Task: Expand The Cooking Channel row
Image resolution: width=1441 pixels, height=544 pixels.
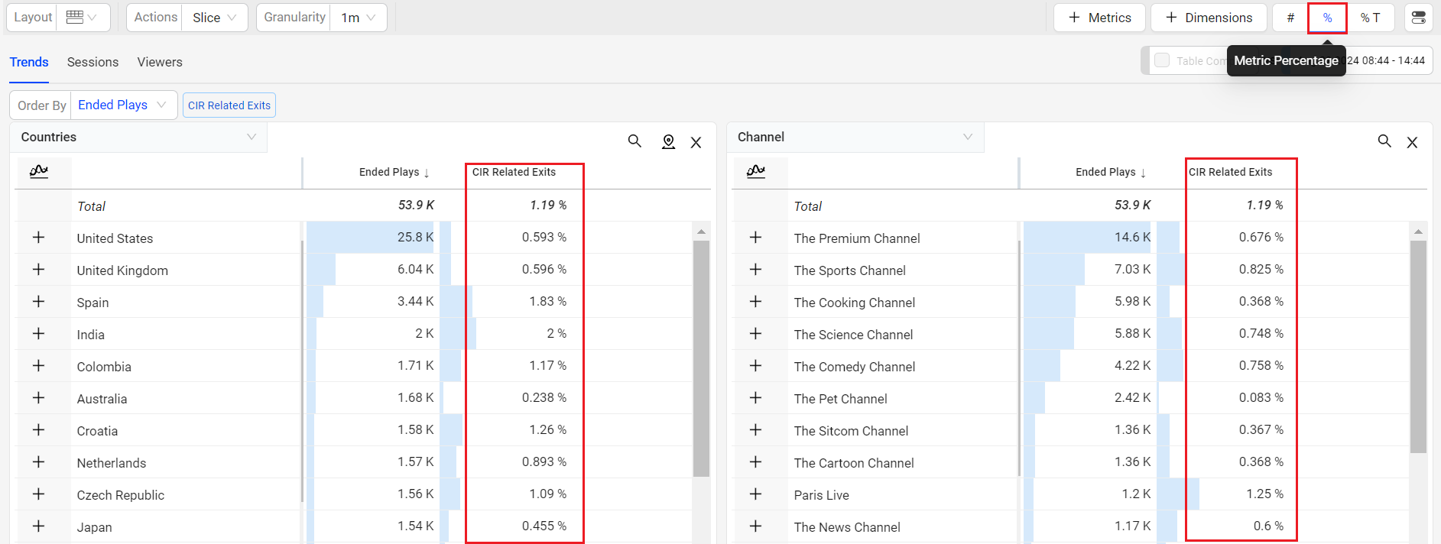Action: pyautogui.click(x=755, y=302)
